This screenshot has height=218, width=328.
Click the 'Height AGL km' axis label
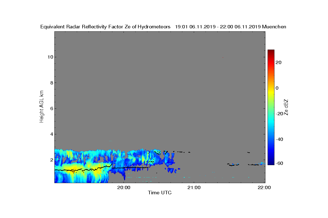click(x=42, y=107)
